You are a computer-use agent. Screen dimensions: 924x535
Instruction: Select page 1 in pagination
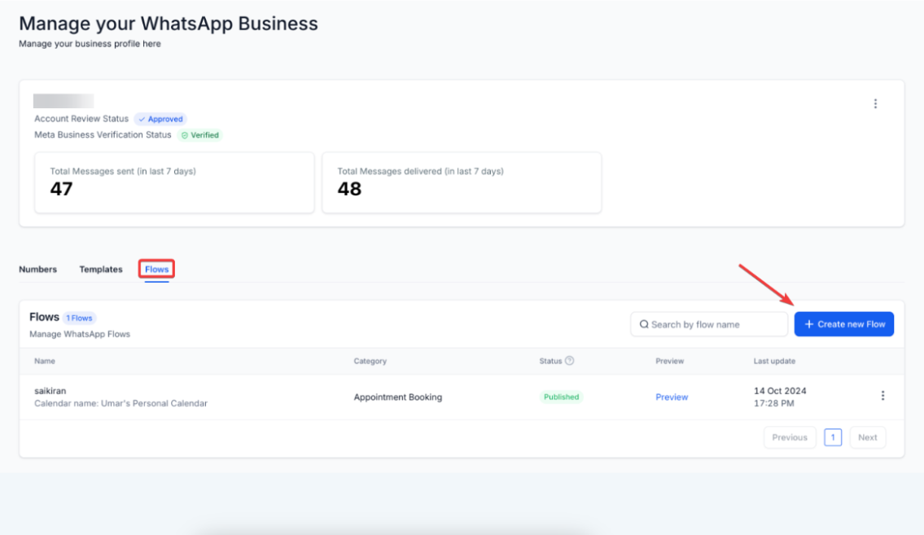pos(832,437)
